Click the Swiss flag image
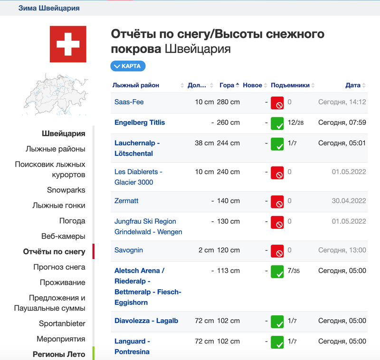380x360 pixels. click(x=68, y=44)
